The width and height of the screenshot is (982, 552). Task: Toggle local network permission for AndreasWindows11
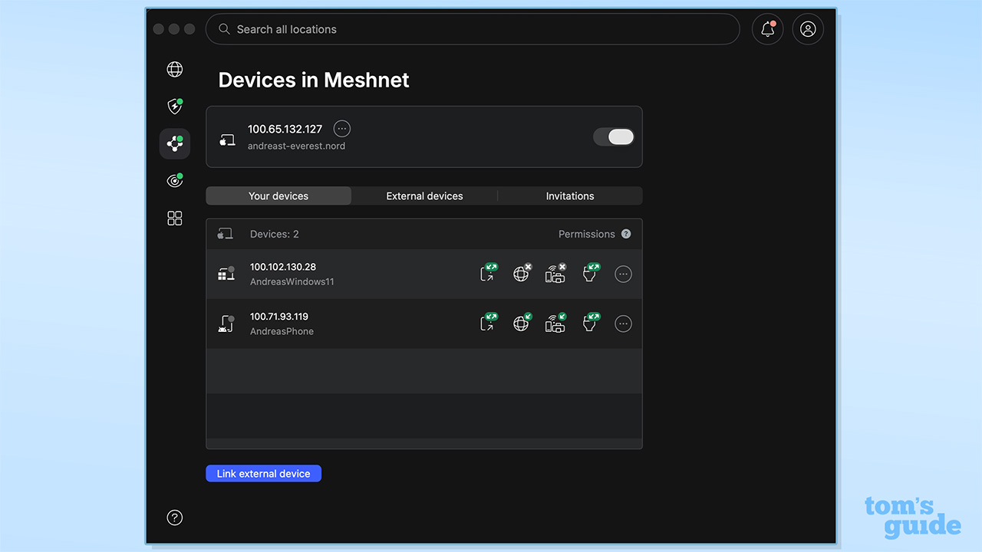555,274
